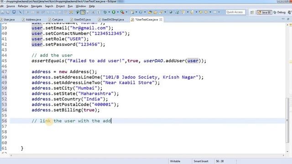292x164 pixels.
Task: Click the vertical scrollbar thumb in editor
Action: point(287,120)
